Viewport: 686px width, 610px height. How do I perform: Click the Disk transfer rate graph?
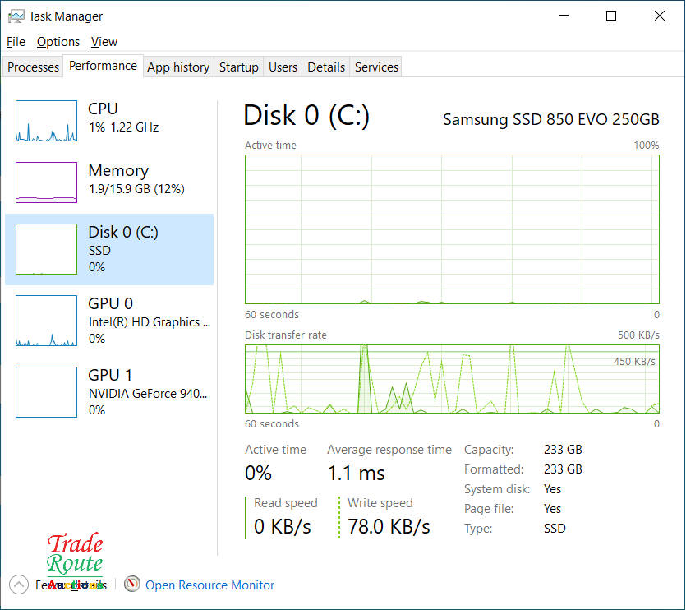452,379
